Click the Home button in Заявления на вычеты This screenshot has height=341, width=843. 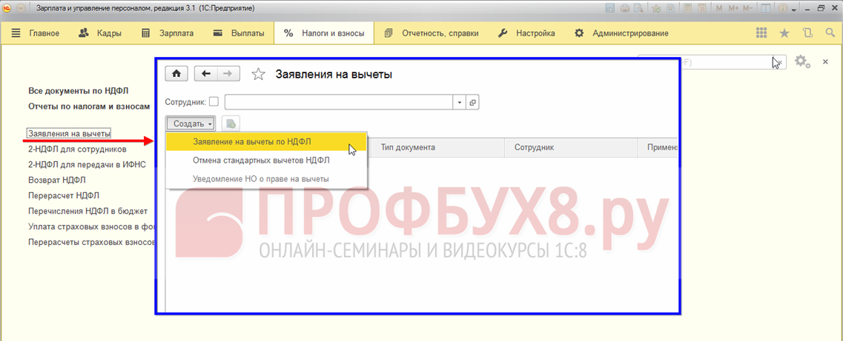coord(176,74)
